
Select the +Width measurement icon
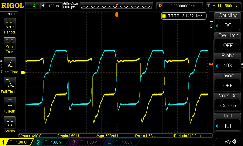pos(9,103)
